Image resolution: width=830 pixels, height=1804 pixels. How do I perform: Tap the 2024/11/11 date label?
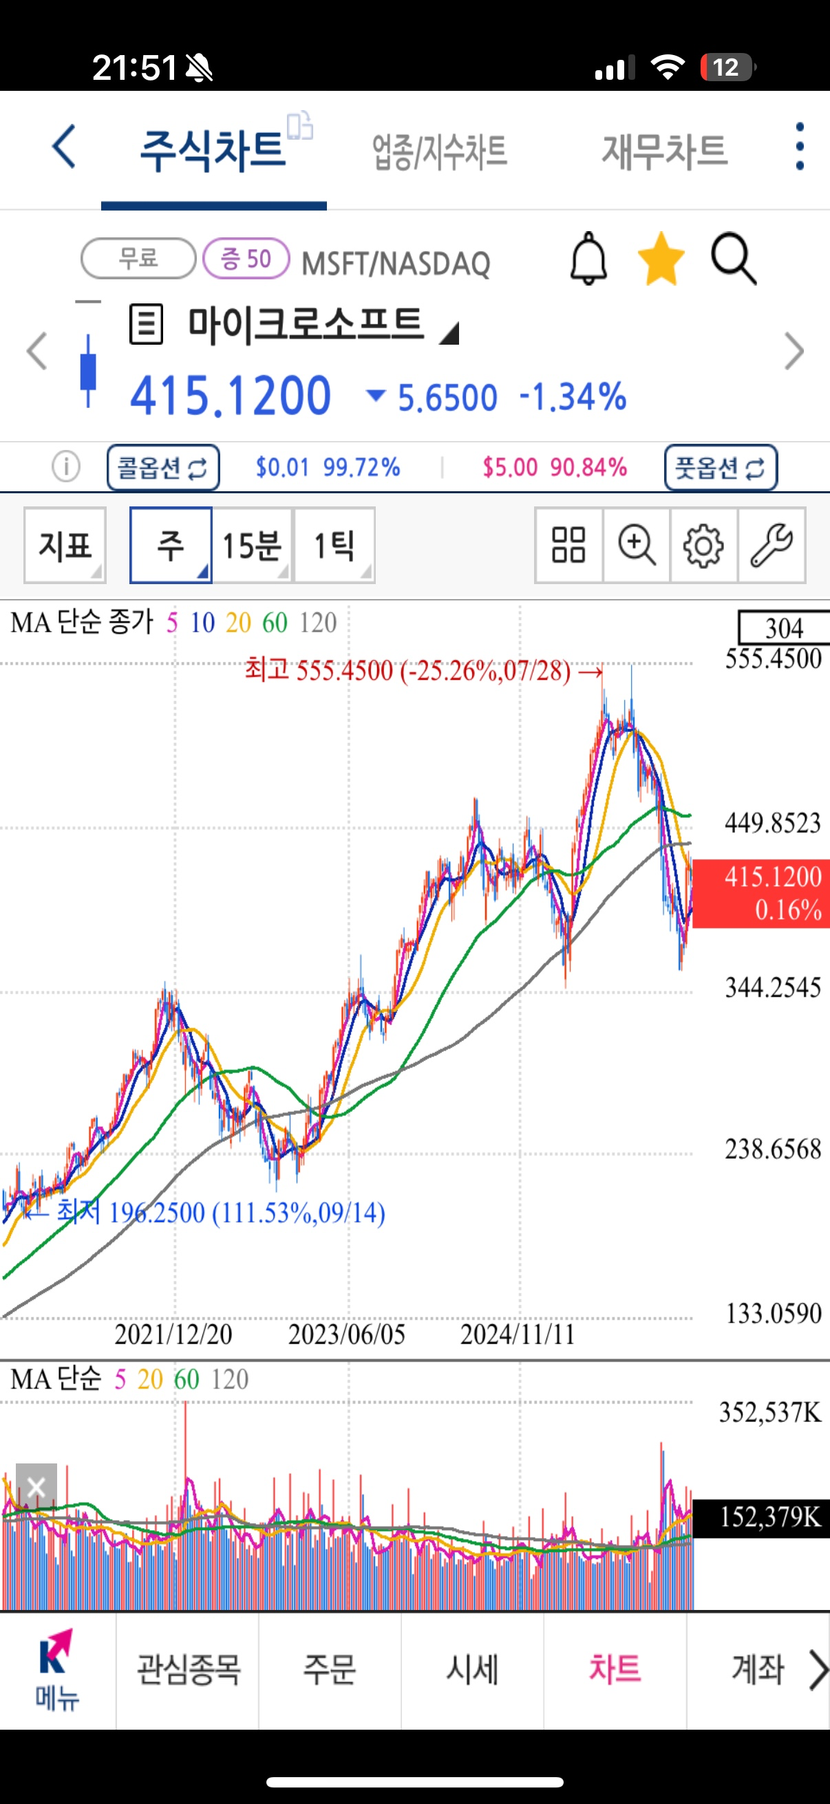coord(518,1333)
